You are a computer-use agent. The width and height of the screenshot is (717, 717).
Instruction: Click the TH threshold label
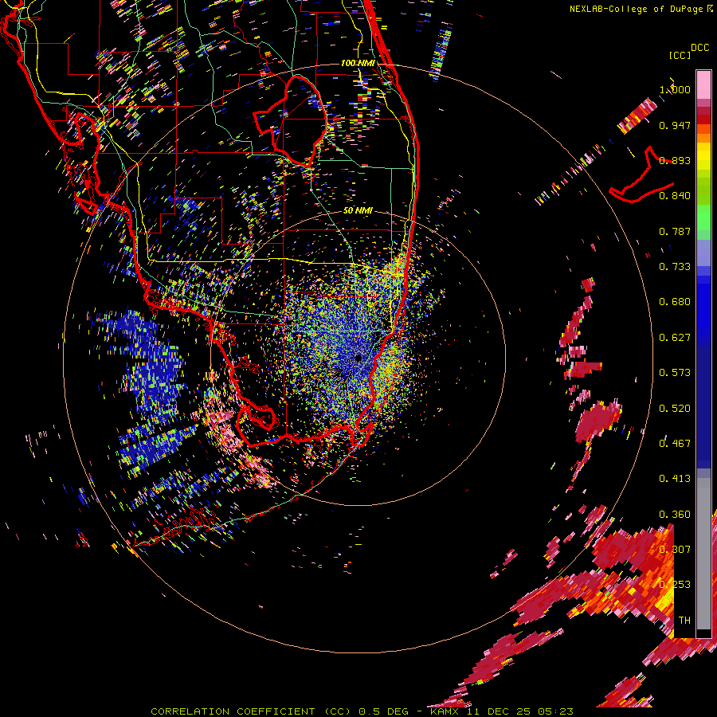click(684, 621)
